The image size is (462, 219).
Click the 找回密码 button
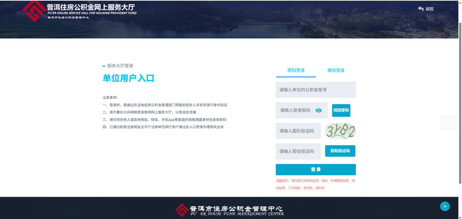click(x=341, y=110)
